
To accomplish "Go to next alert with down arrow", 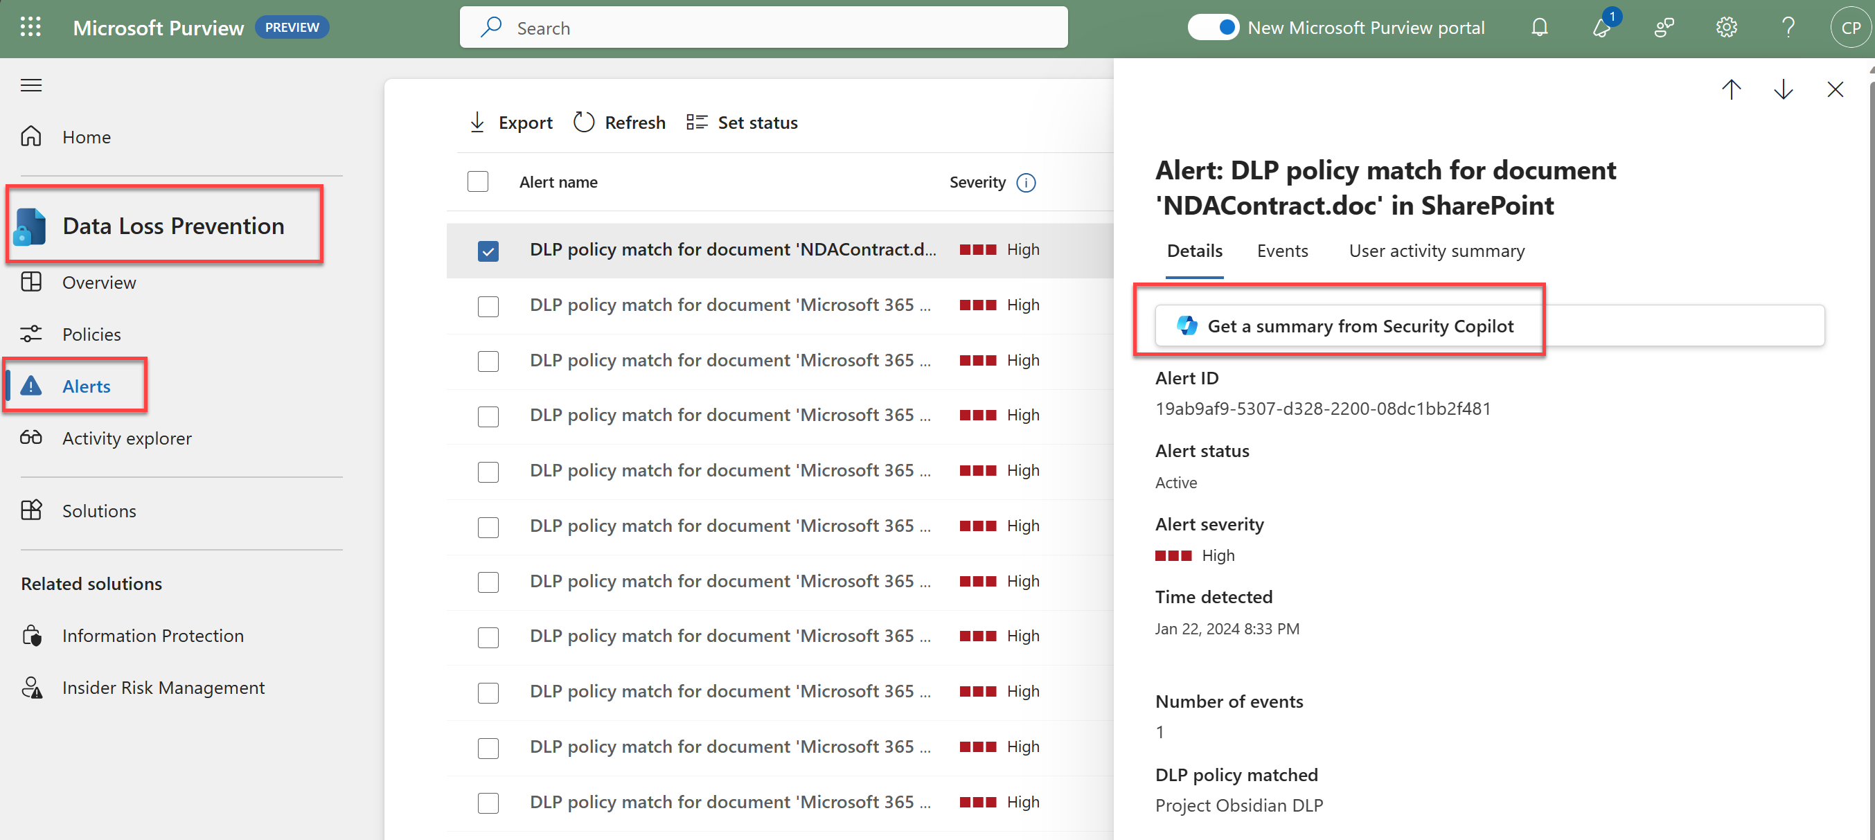I will pyautogui.click(x=1783, y=89).
